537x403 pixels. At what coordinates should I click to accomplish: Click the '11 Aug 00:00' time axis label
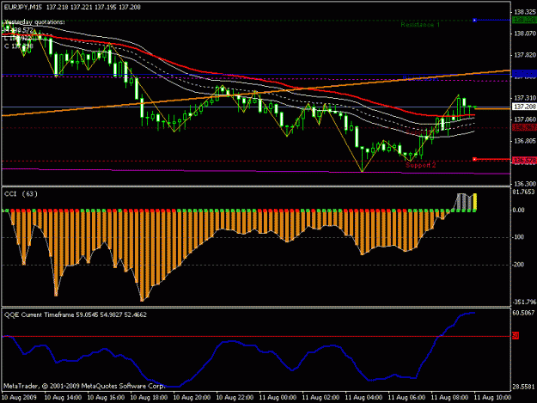pos(278,398)
